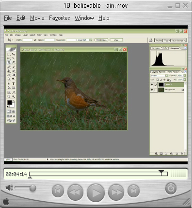Hide Layer 1 using its eye icon

pos(152,84)
